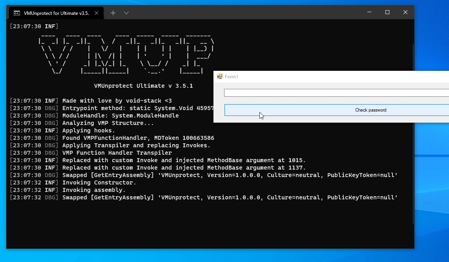The image size is (449, 262).
Task: Click the 'Invoking Constructor.' log line
Action: coord(73,182)
